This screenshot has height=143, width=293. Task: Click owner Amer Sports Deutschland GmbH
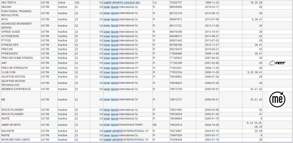click(x=123, y=125)
